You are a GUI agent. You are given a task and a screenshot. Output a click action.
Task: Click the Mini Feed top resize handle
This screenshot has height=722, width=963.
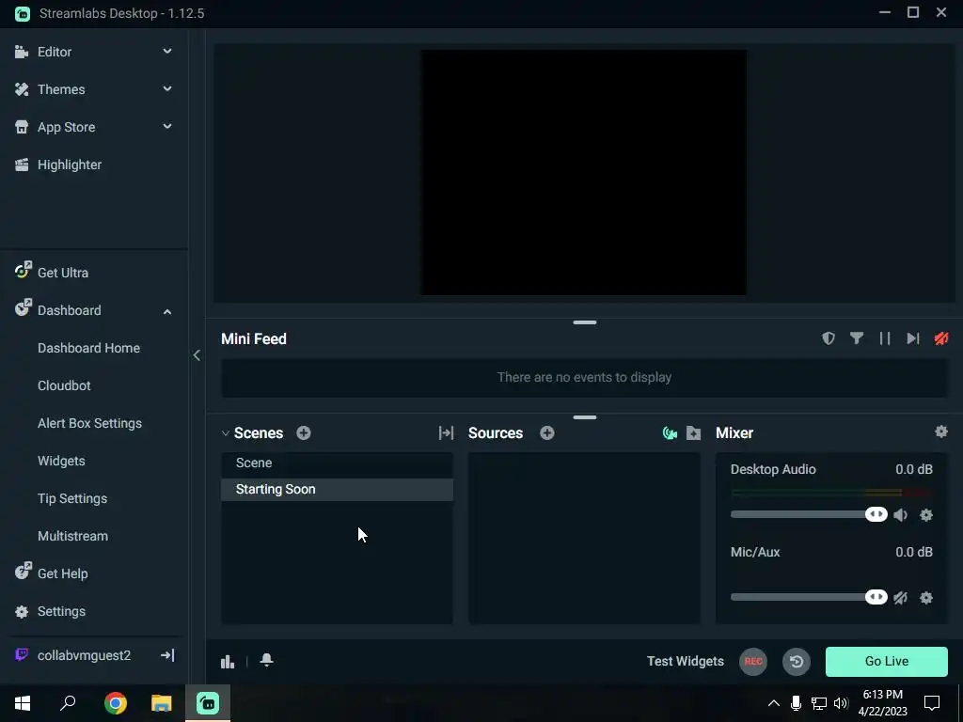585,322
